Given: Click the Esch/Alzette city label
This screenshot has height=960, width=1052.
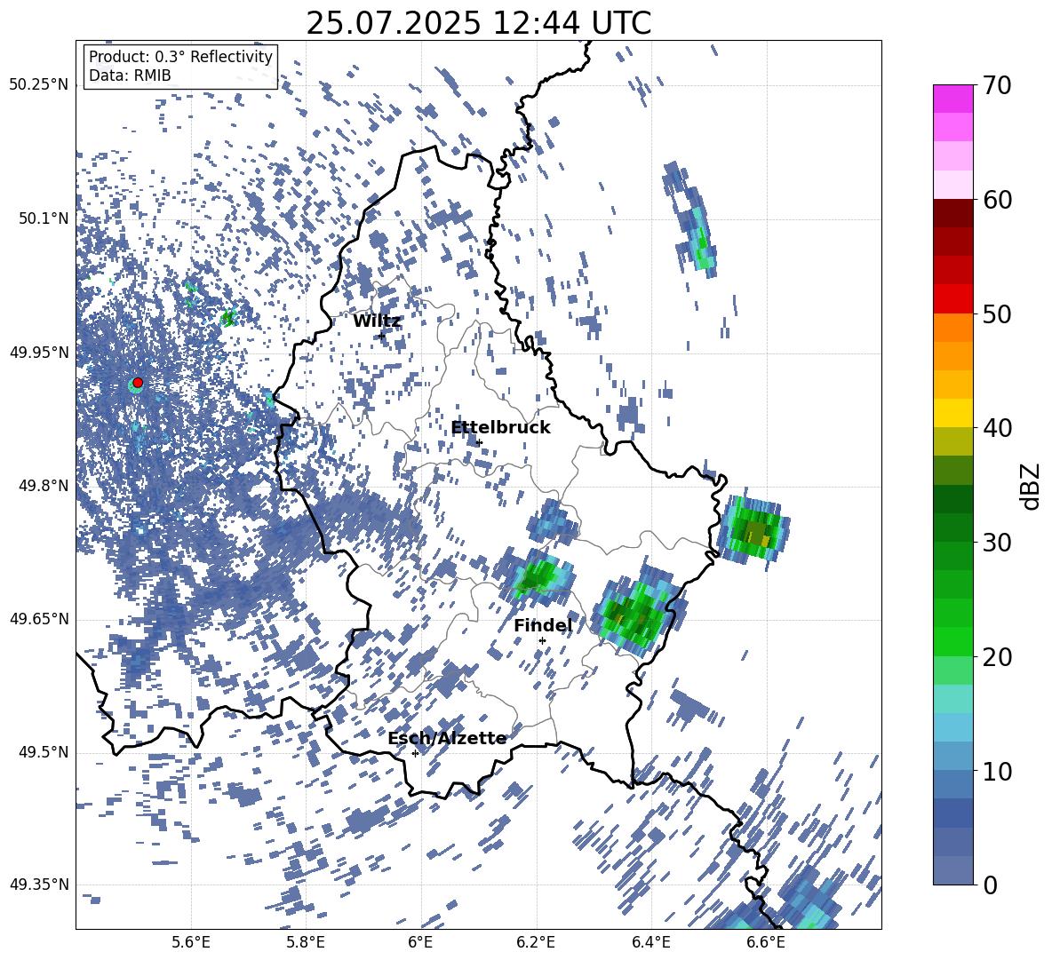Looking at the screenshot, I should tap(447, 738).
